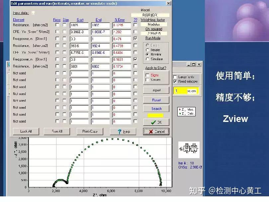269x202 pixels.
Task: Select the Simulate run mode
Action: tap(147, 59)
